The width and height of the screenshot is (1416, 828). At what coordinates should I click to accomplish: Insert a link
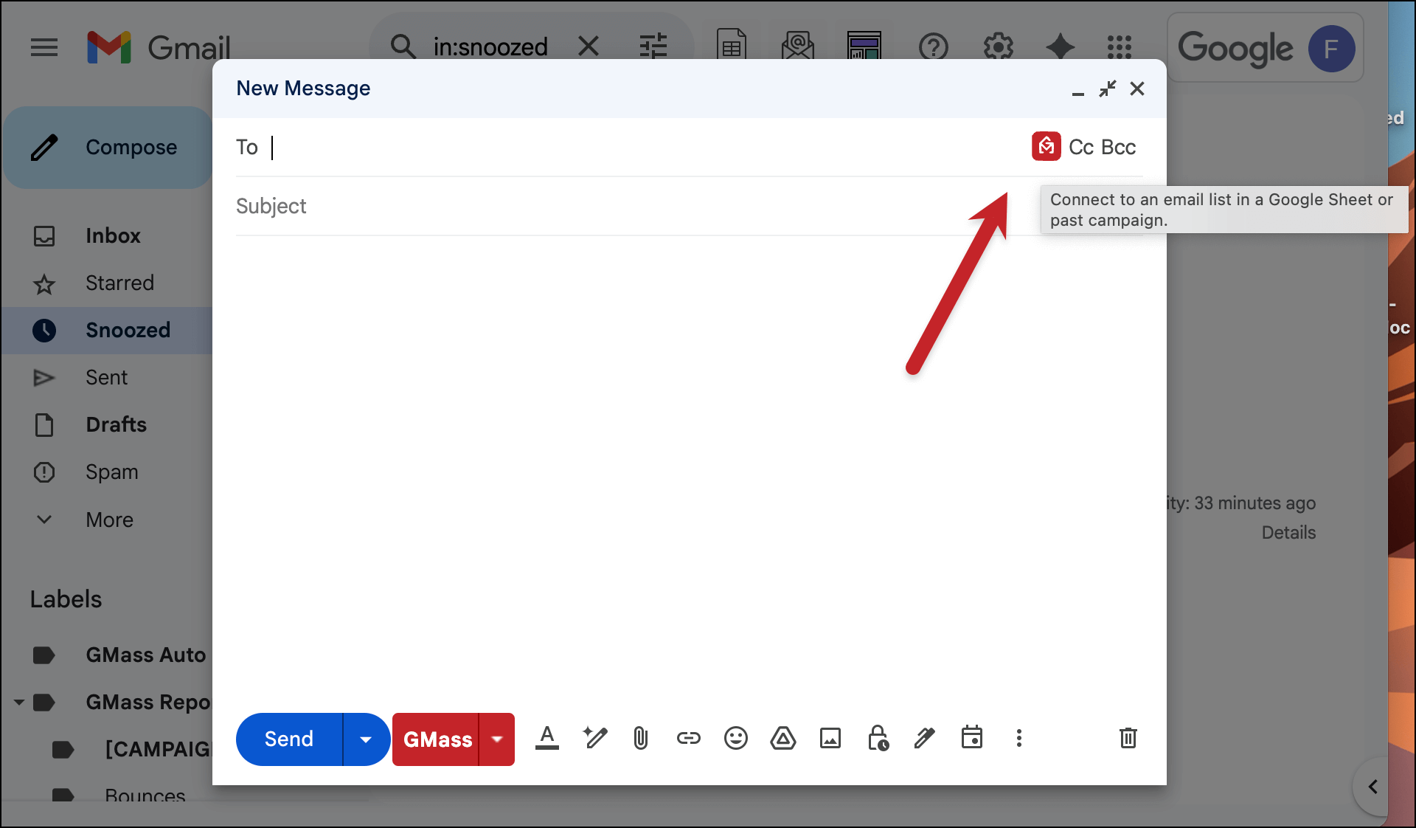688,738
